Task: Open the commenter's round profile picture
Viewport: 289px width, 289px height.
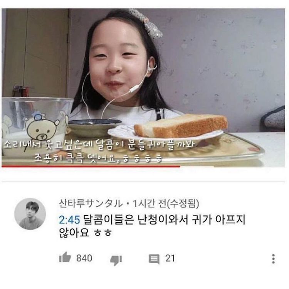Action: 30,214
